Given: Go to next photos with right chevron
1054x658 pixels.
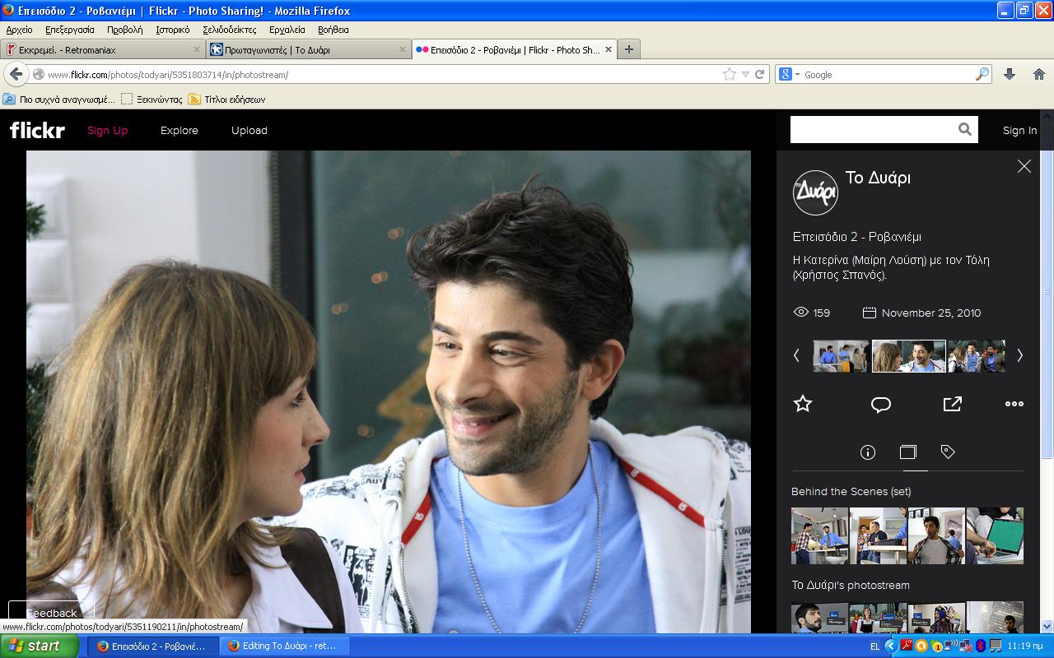Looking at the screenshot, I should (x=1019, y=355).
